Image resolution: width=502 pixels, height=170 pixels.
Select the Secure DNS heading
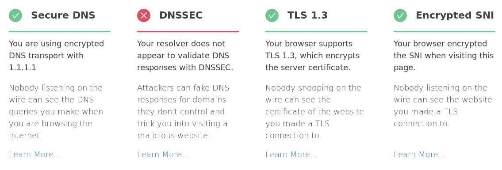63,15
